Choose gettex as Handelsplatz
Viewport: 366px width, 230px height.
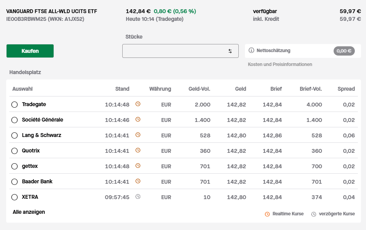[x=15, y=166]
